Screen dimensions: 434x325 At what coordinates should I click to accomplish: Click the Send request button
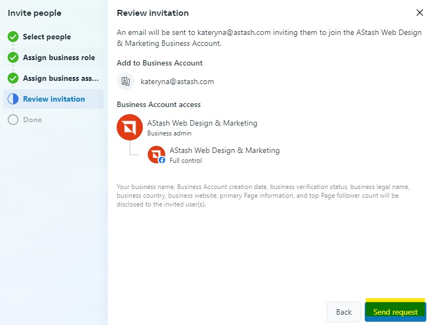(x=395, y=312)
